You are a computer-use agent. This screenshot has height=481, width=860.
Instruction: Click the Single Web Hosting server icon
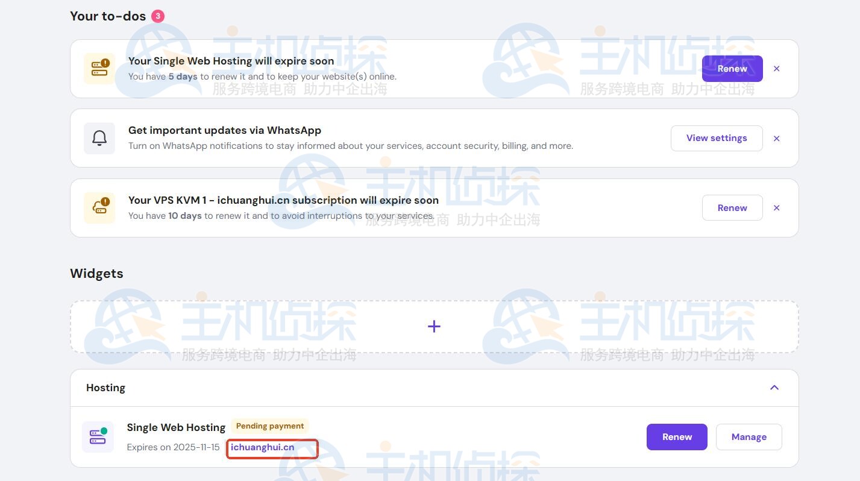[98, 437]
